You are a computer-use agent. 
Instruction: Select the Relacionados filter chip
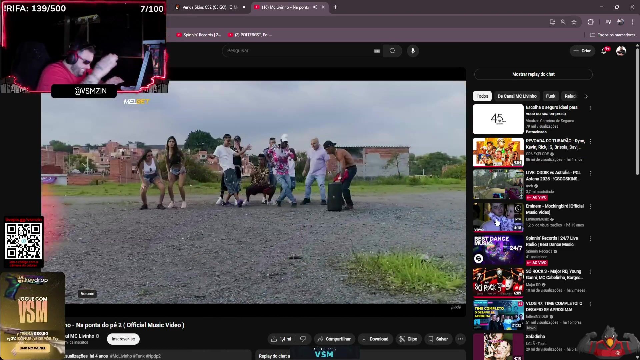[x=570, y=96]
